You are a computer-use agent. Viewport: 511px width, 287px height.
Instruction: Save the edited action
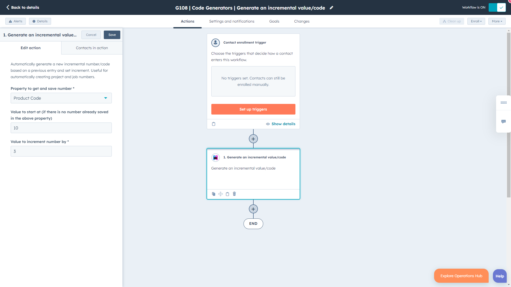(x=112, y=35)
